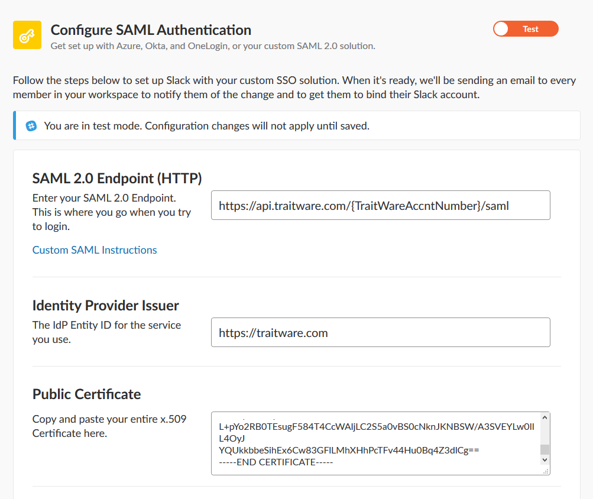Click the certificate textarea scrollbar thumb
Screen dimensions: 593x499
(x=545, y=449)
